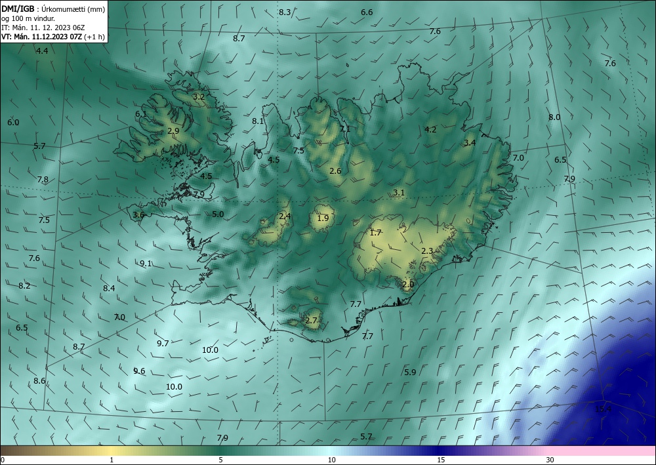The width and height of the screenshot is (656, 465).
Task: Click the 3.1 value label
Action: click(399, 192)
